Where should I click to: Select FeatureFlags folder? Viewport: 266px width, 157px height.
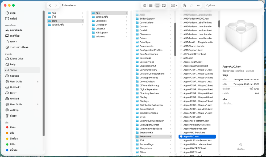coord(153,145)
